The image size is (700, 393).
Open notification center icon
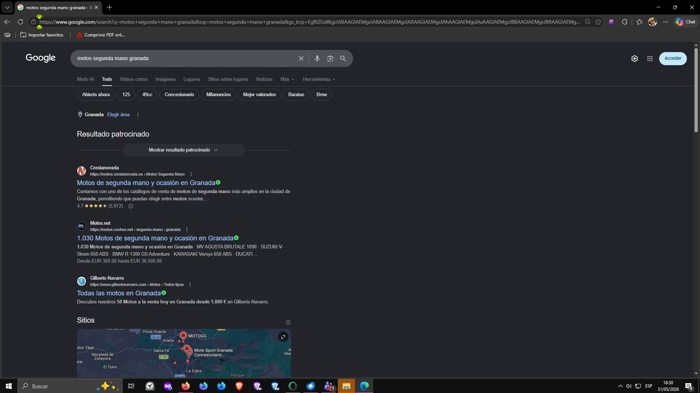point(689,386)
